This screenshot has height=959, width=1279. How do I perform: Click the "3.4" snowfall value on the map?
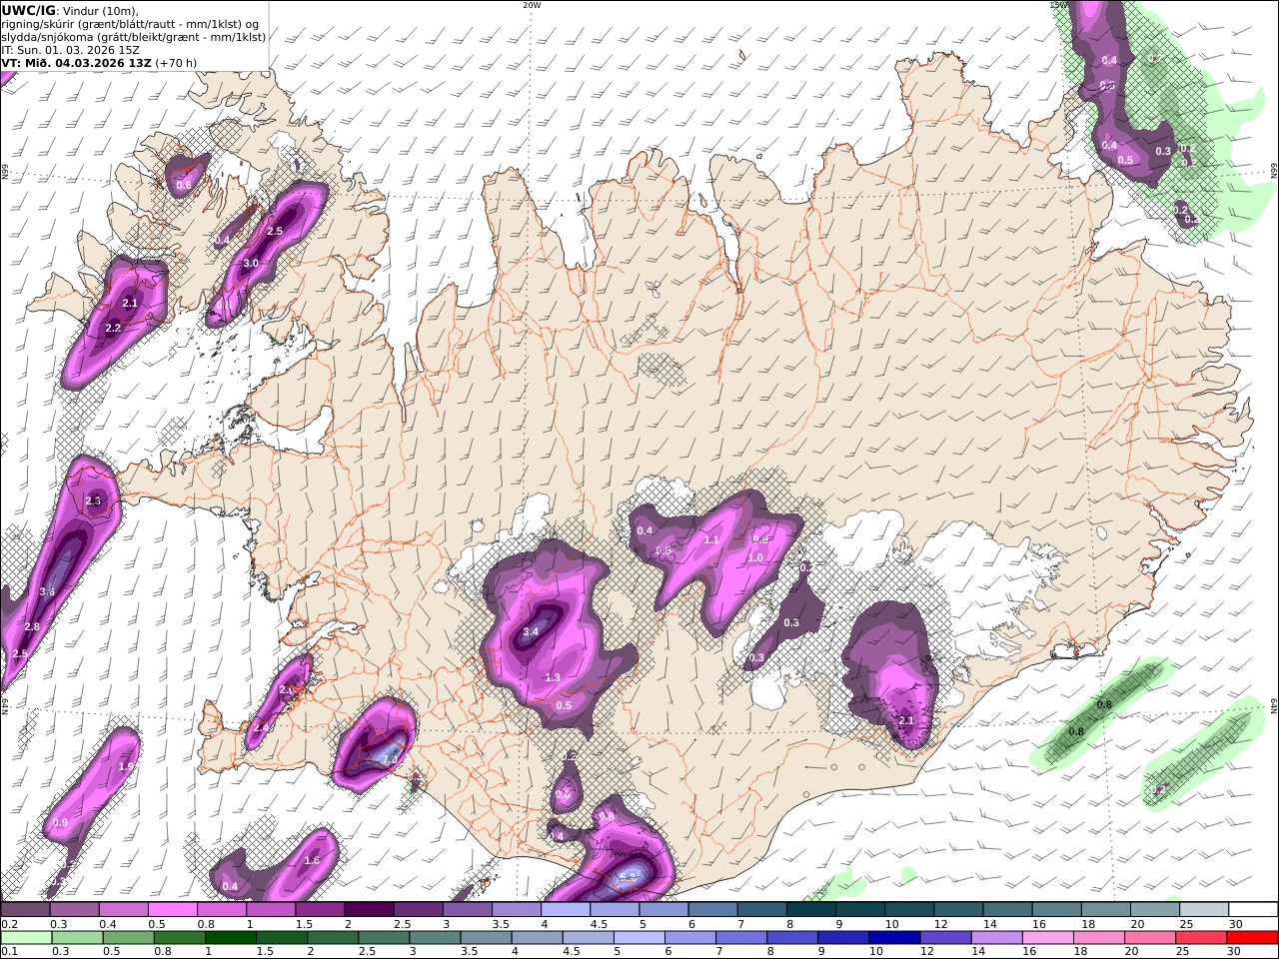(x=532, y=631)
